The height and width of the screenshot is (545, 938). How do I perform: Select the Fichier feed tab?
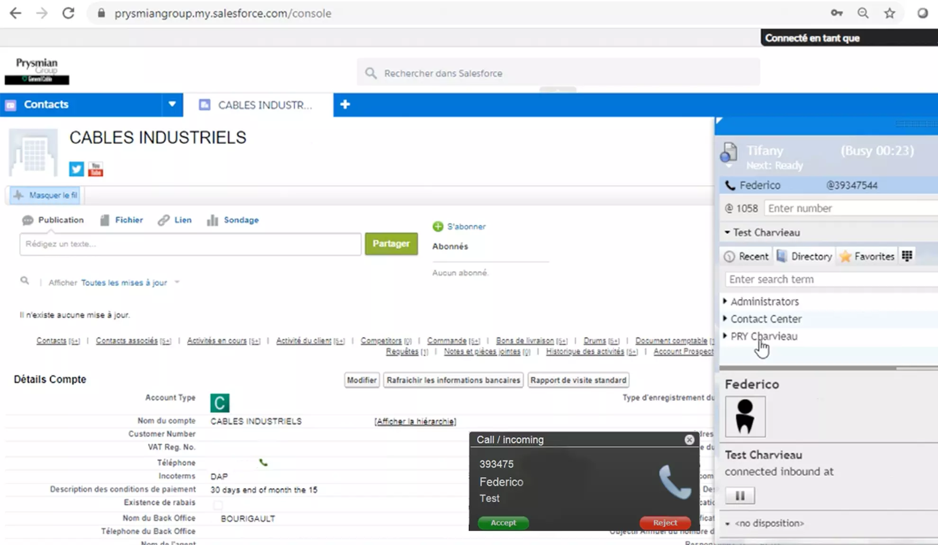click(122, 220)
